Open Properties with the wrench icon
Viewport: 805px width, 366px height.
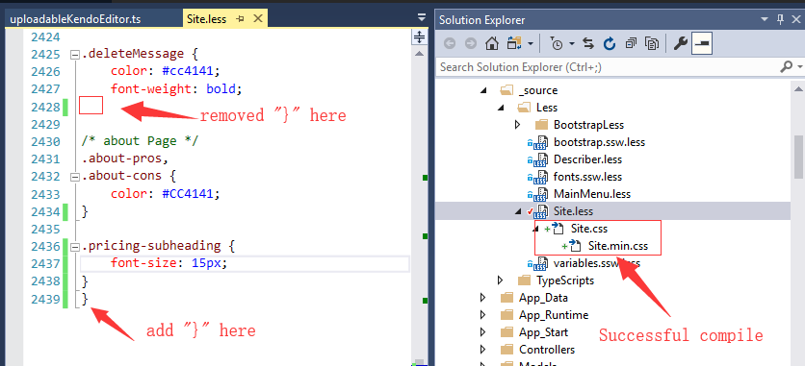tap(680, 44)
